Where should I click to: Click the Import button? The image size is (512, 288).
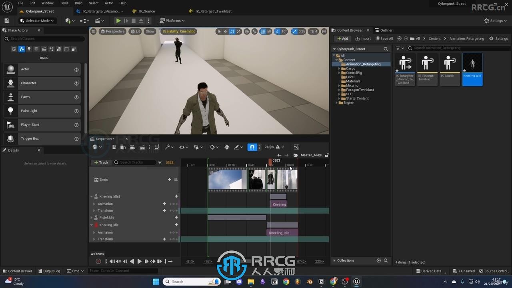click(363, 39)
